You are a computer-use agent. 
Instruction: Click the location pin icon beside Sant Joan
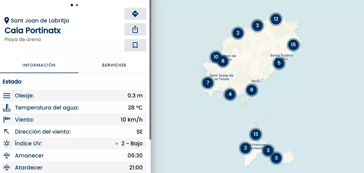(7, 21)
